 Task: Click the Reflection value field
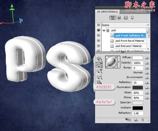pos(138,83)
